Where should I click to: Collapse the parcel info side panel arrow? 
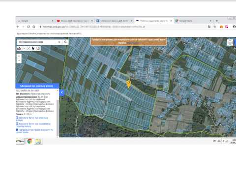62,92
